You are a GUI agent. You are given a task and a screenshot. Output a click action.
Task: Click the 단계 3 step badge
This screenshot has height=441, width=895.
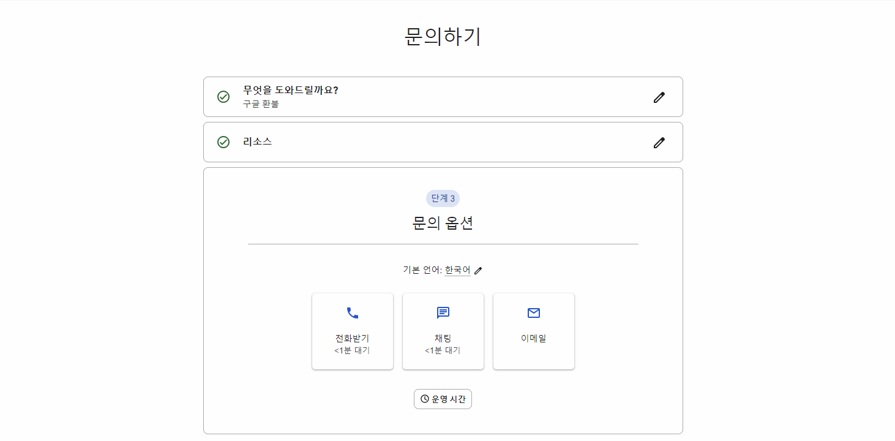coord(443,198)
